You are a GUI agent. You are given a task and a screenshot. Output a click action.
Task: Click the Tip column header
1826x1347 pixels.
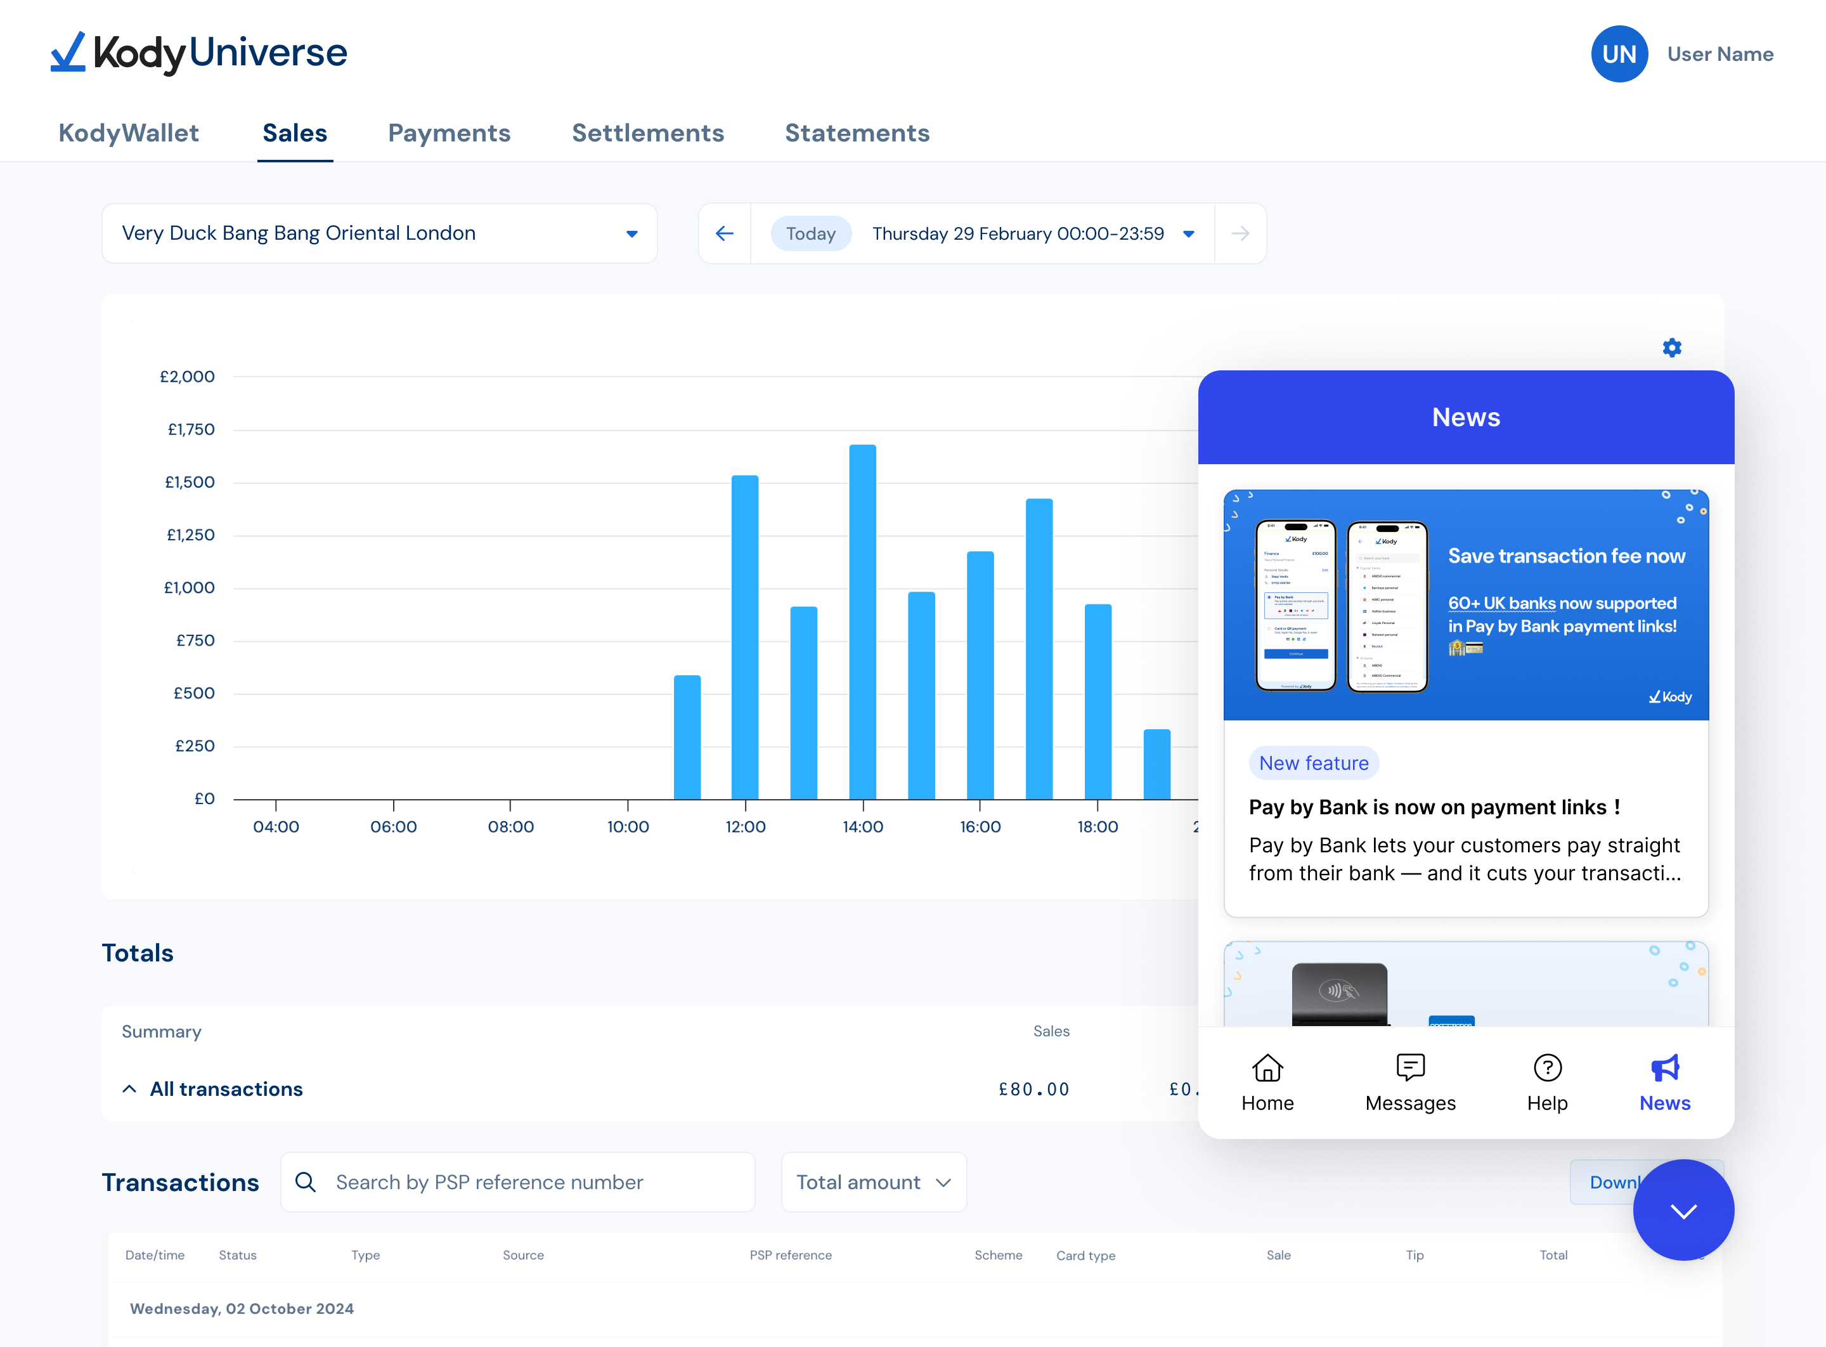click(1415, 1256)
